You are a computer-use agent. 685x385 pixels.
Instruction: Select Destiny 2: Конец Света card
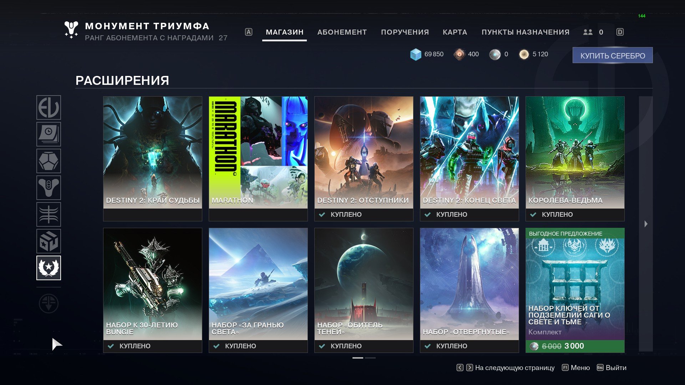click(470, 159)
